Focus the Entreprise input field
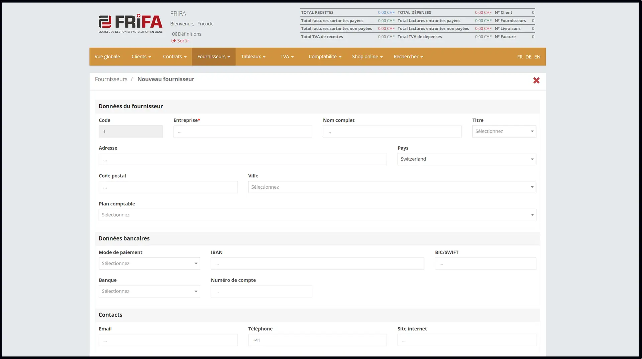 click(243, 131)
